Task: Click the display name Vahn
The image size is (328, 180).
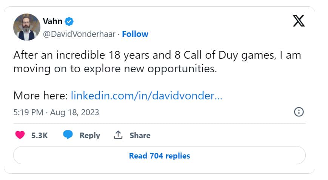Action: click(x=52, y=21)
